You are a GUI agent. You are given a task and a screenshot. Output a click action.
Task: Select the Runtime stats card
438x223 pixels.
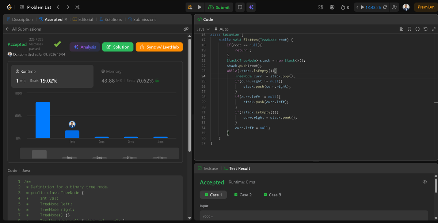click(x=52, y=76)
